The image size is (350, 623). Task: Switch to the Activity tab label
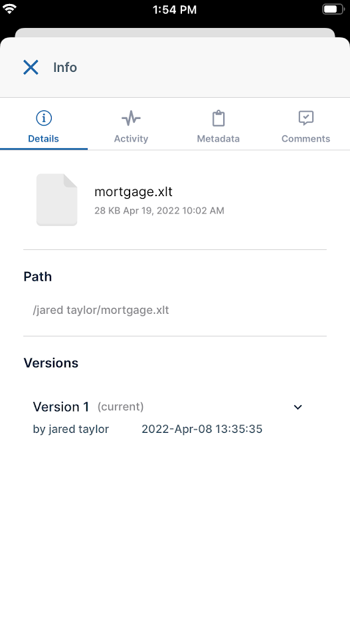pyautogui.click(x=131, y=139)
